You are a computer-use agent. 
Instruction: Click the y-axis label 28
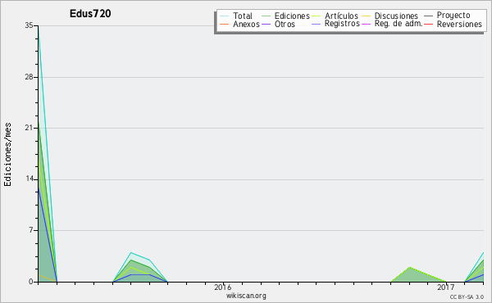29,77
